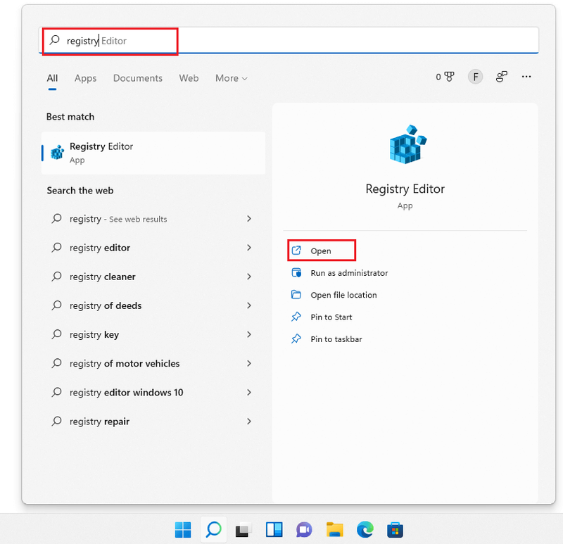Click the F account avatar
Screen dimensions: 563x544
tap(476, 77)
